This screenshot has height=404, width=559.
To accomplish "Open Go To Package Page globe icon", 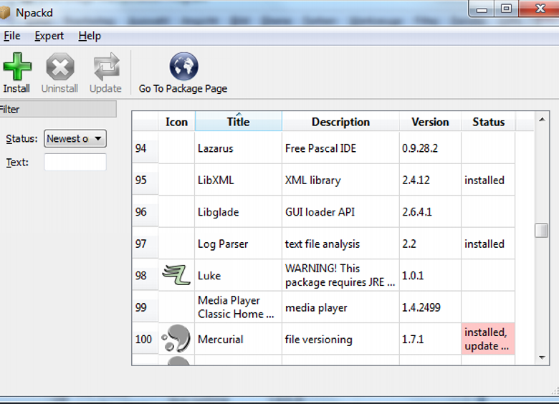I will 183,67.
